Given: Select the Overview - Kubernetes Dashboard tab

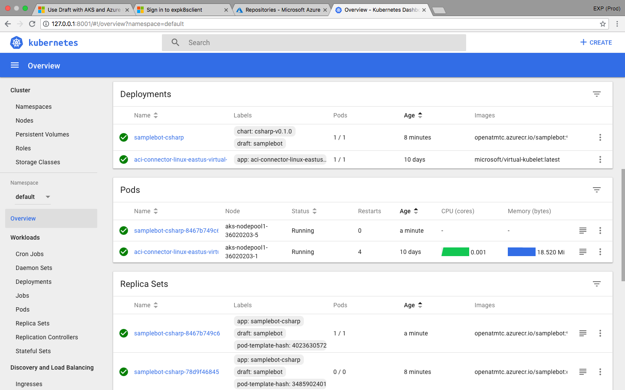Looking at the screenshot, I should (x=381, y=10).
